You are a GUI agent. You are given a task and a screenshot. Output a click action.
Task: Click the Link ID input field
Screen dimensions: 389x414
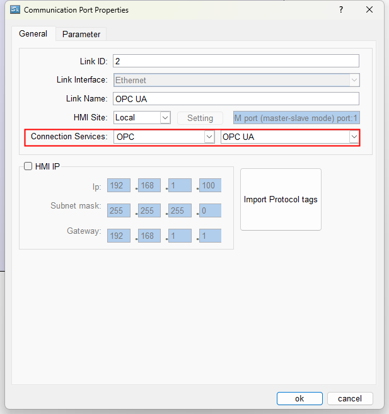[235, 61]
